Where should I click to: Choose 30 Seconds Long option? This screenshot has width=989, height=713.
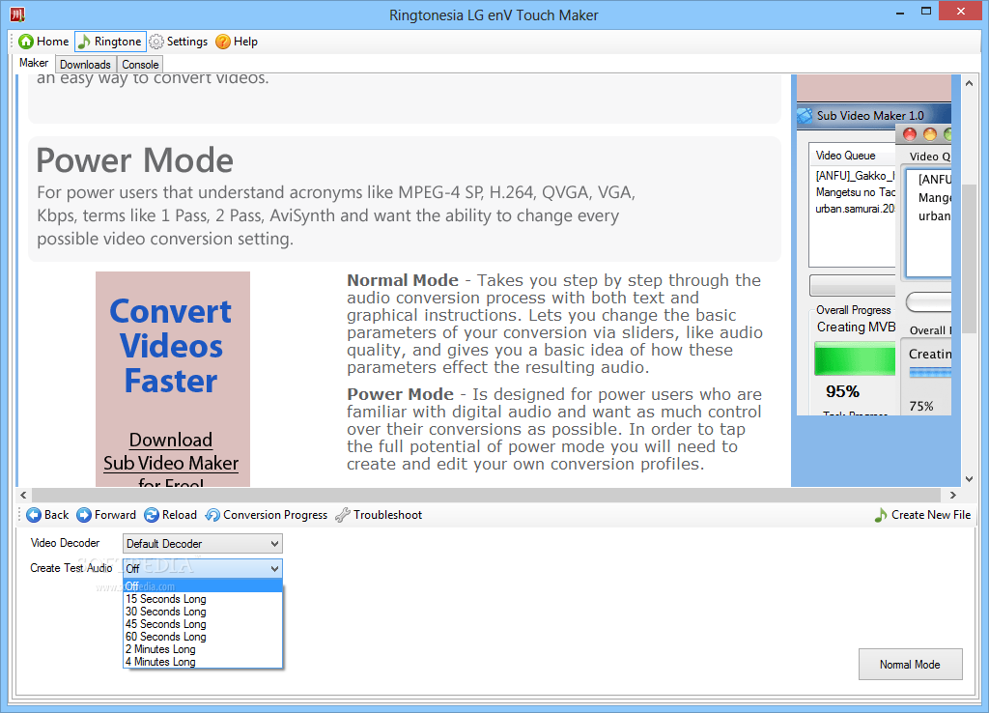tap(203, 612)
